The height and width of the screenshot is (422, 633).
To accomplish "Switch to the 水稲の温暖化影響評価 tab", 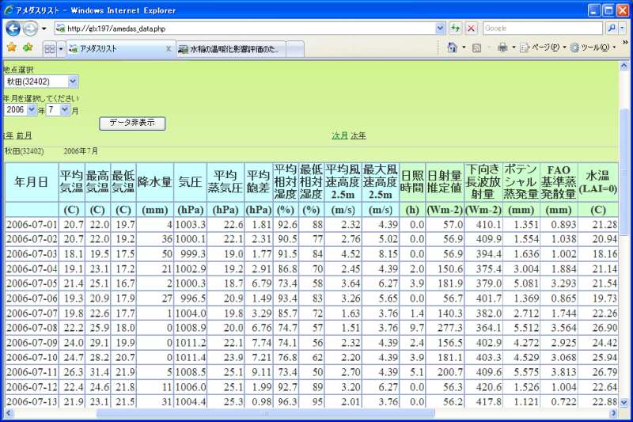I will click(x=231, y=49).
